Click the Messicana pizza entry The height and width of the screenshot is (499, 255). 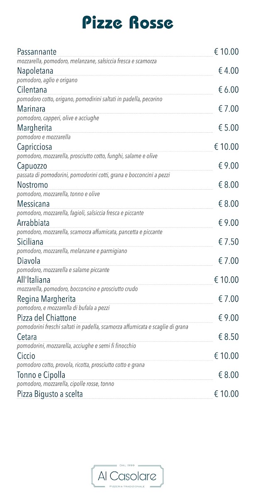tap(33, 204)
